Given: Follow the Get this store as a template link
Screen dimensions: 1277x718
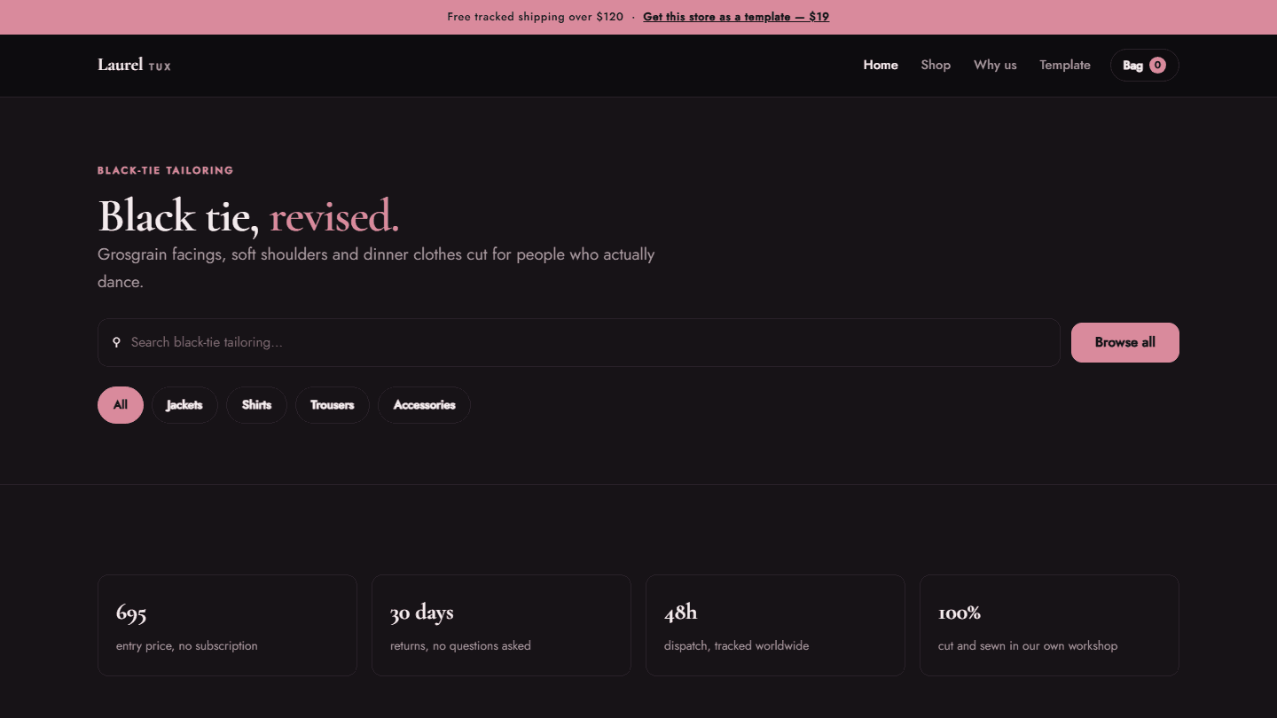Looking at the screenshot, I should click(736, 17).
